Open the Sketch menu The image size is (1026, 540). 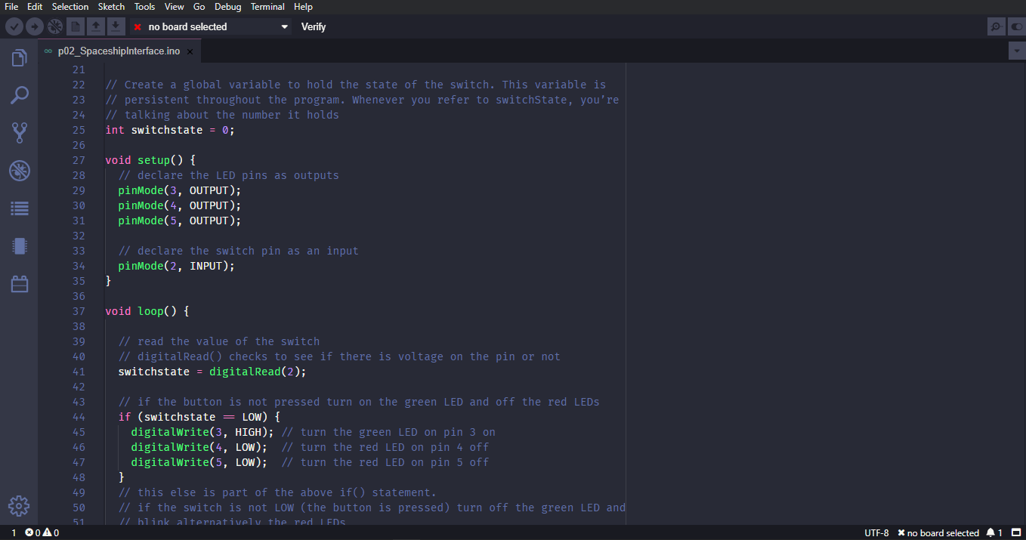[x=111, y=6]
